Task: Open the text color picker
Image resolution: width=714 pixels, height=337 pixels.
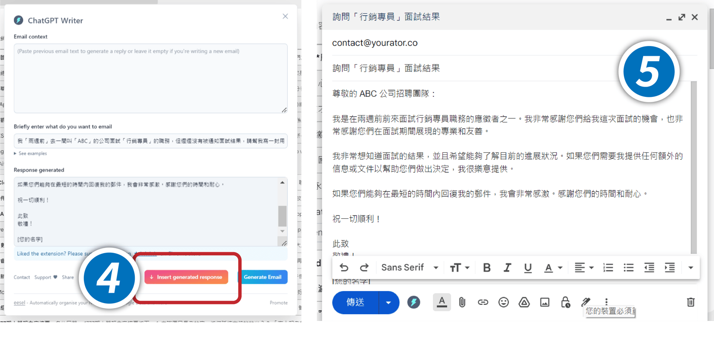Action: 553,268
